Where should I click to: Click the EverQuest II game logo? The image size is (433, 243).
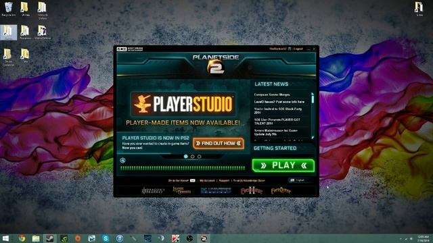[x=251, y=190]
